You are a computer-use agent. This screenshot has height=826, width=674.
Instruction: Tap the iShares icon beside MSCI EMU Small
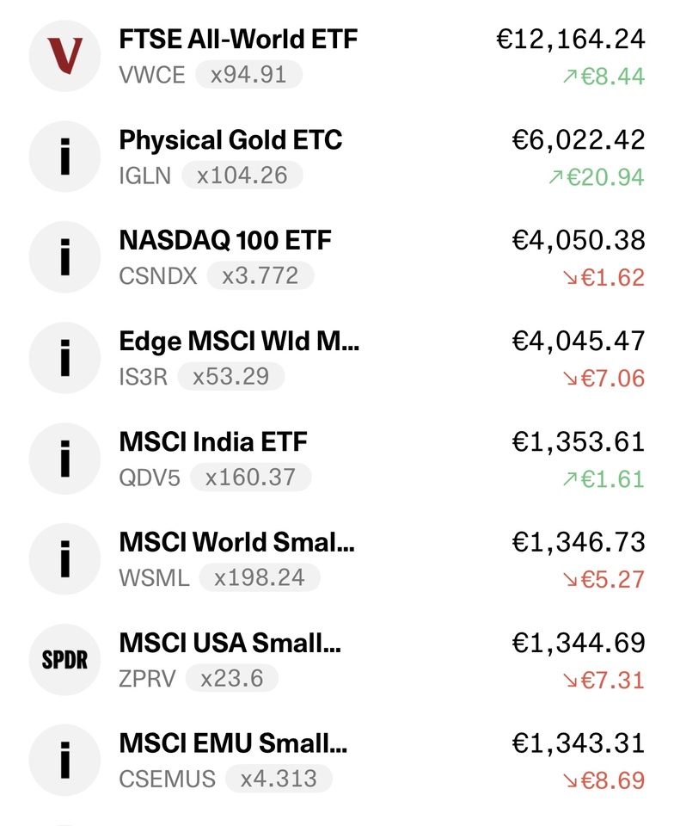(64, 760)
